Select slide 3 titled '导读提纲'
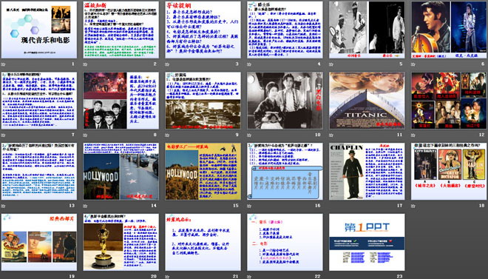This screenshot has width=488, height=279. (x=203, y=30)
